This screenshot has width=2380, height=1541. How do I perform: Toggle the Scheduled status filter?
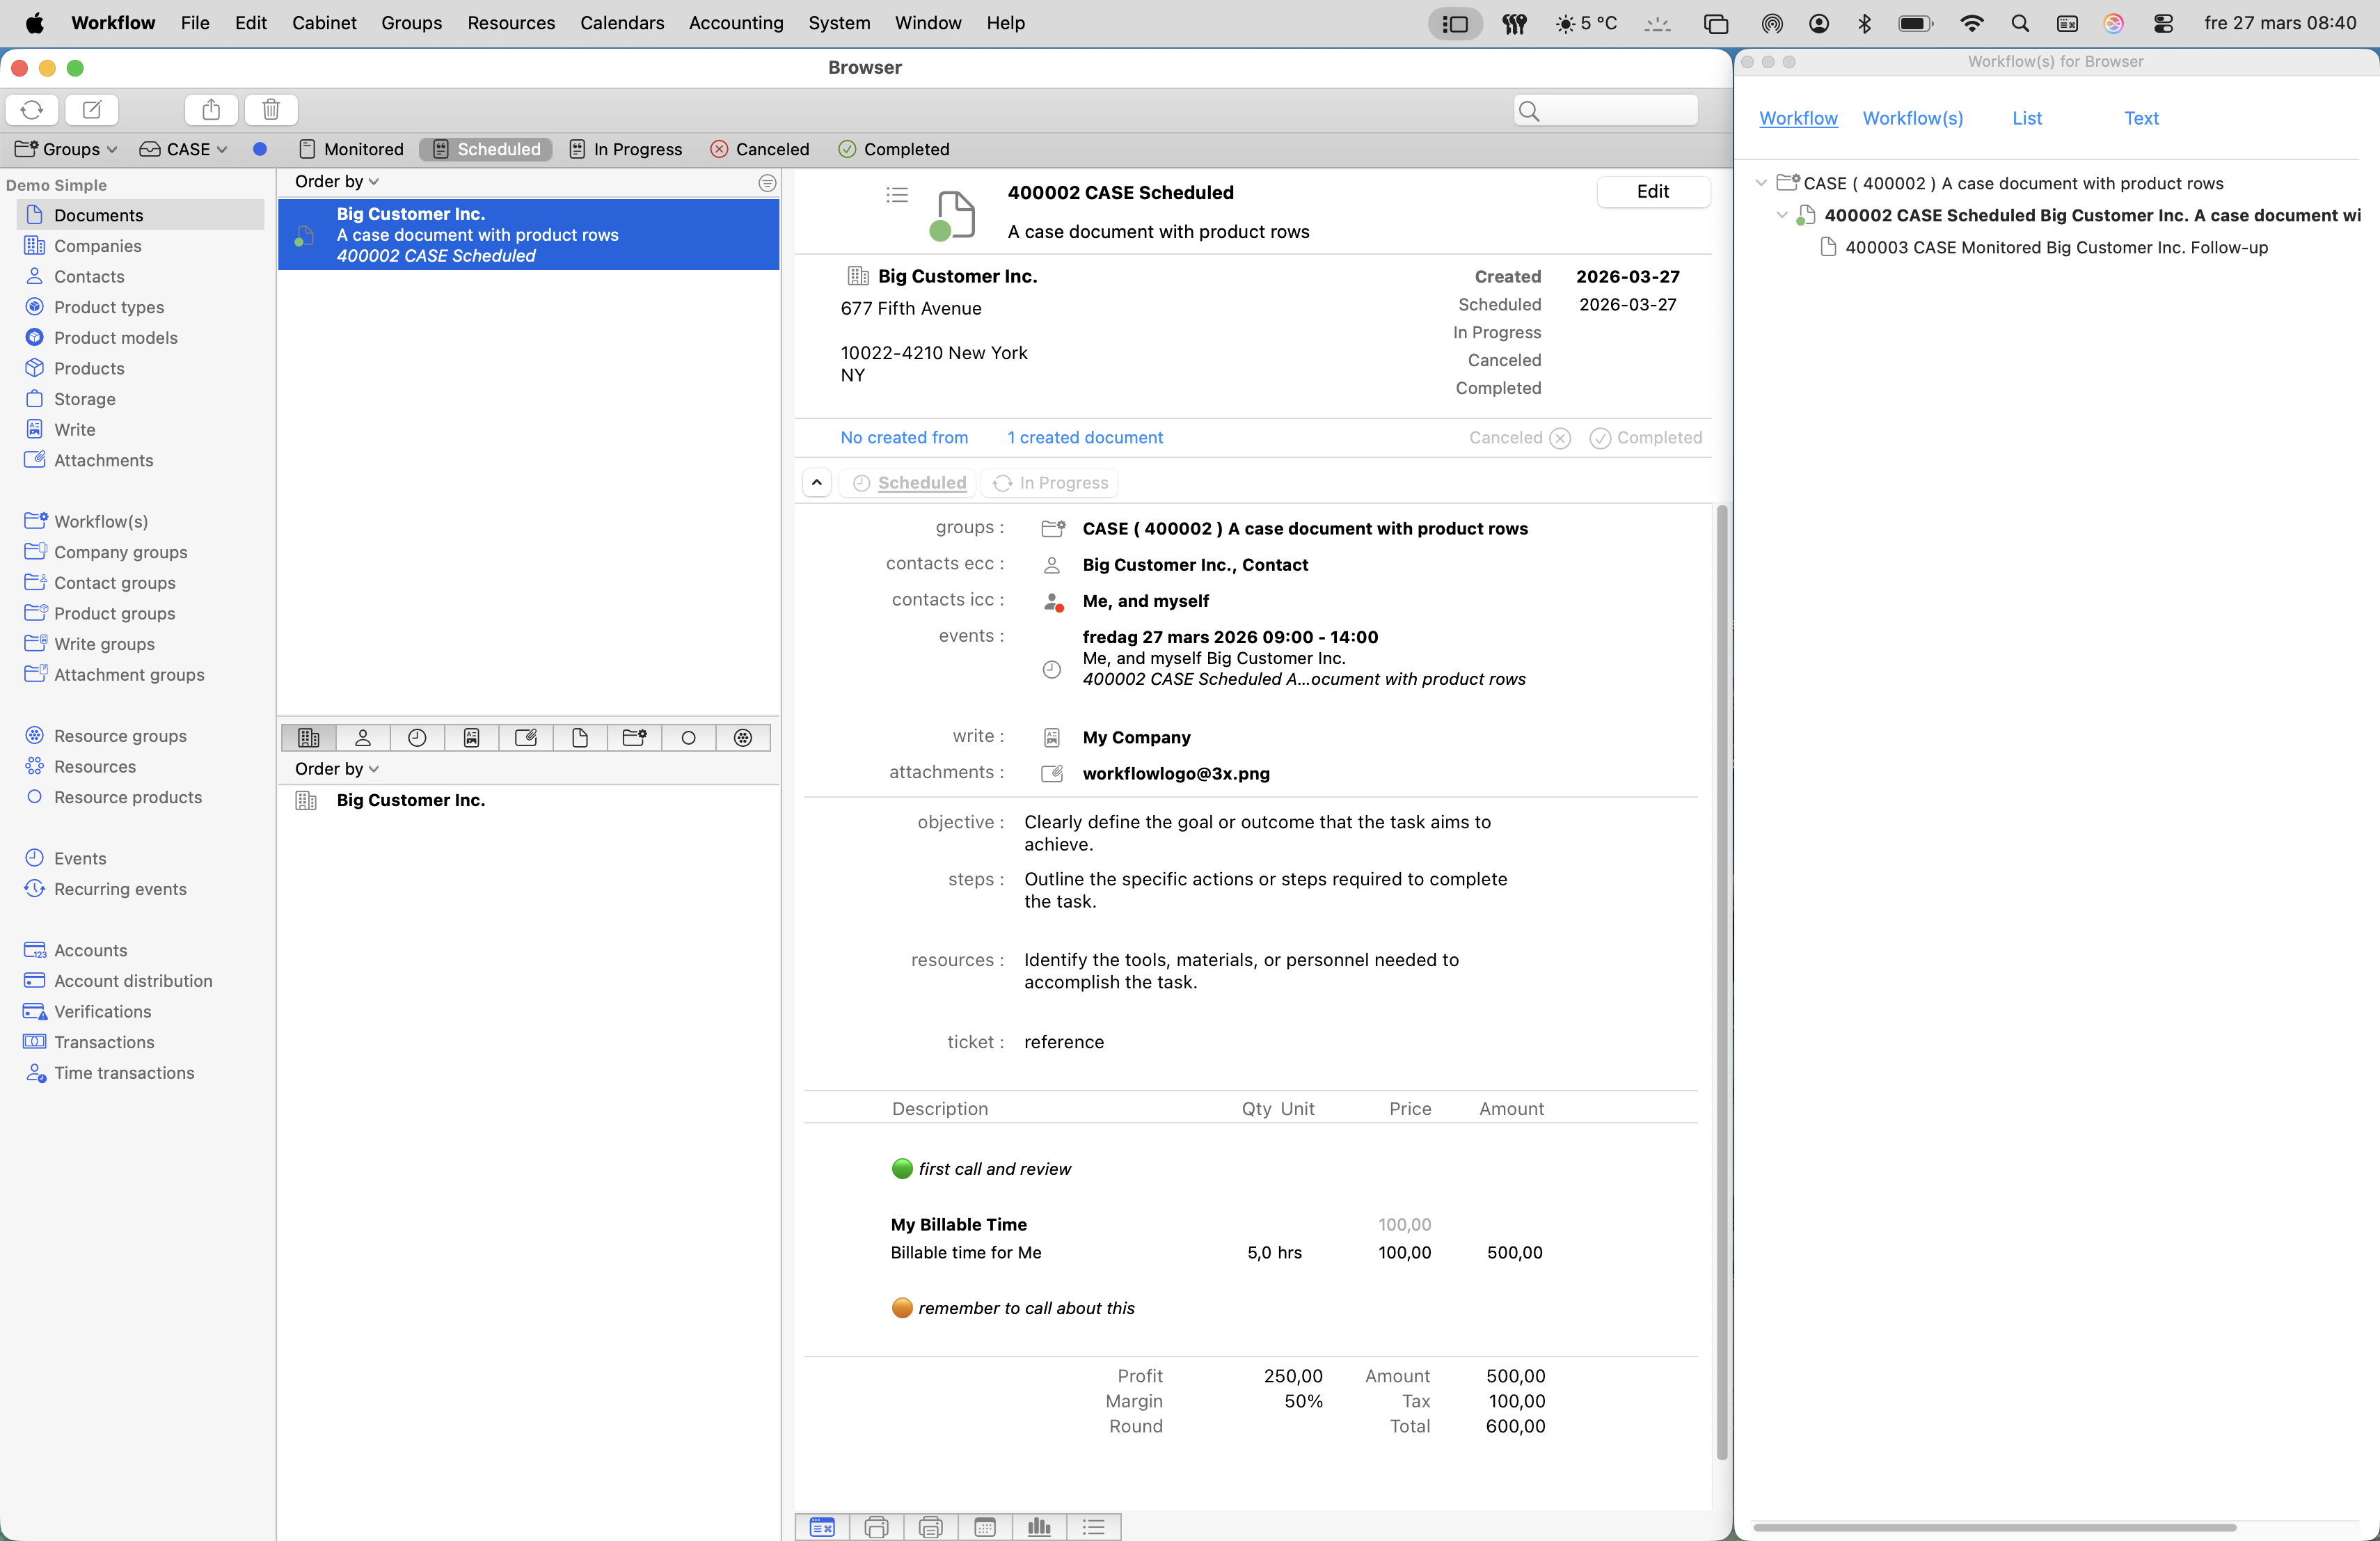point(486,149)
